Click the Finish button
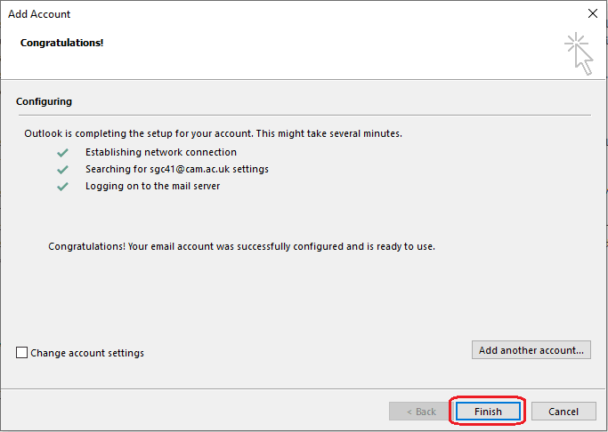The image size is (608, 432). coord(488,412)
